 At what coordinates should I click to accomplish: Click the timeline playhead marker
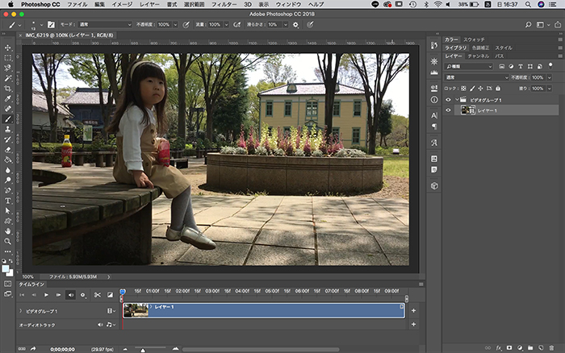pos(123,291)
